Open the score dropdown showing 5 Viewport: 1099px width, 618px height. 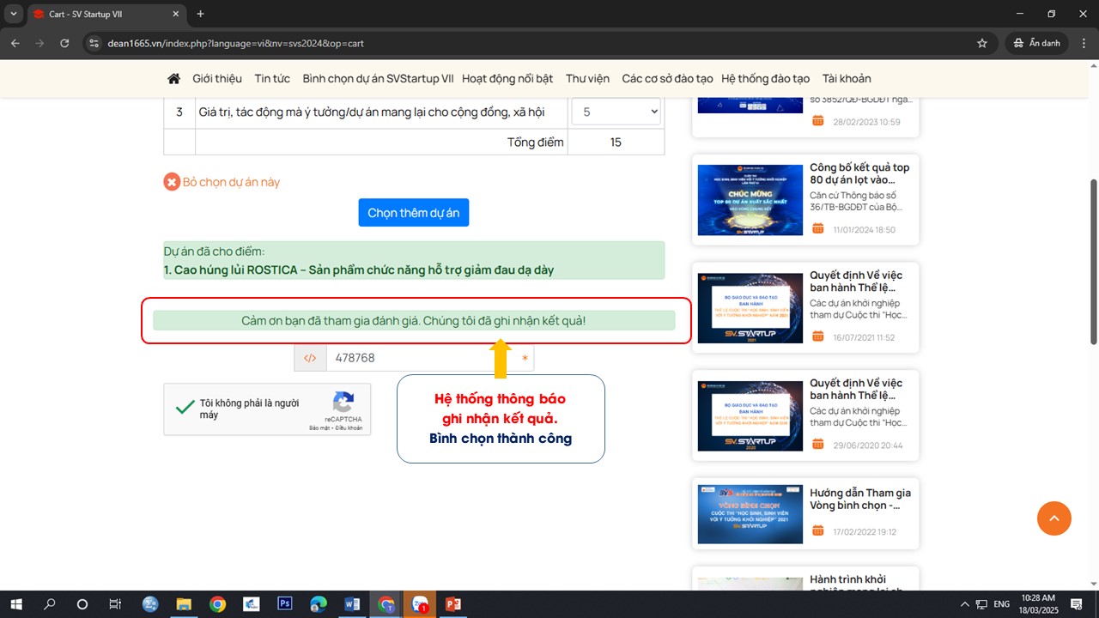[616, 112]
